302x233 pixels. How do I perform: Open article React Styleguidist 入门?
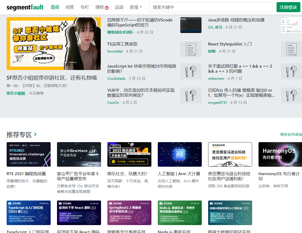coord(230,44)
